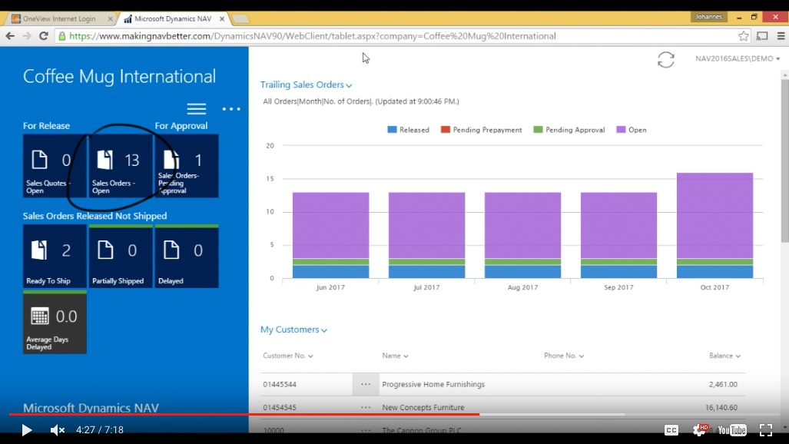Viewport: 789px width, 444px height.
Task: Open YouTube video settings gear
Action: [700, 429]
